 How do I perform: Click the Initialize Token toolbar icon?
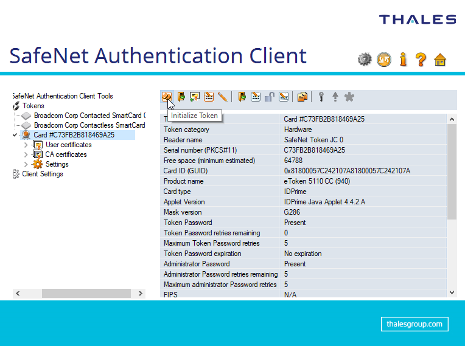click(166, 97)
